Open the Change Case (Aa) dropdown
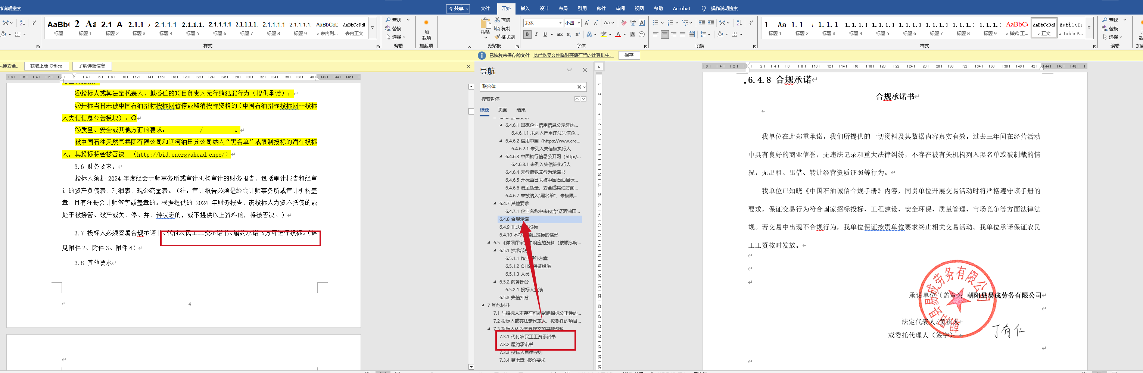Viewport: 1143px width, 373px height. [609, 23]
